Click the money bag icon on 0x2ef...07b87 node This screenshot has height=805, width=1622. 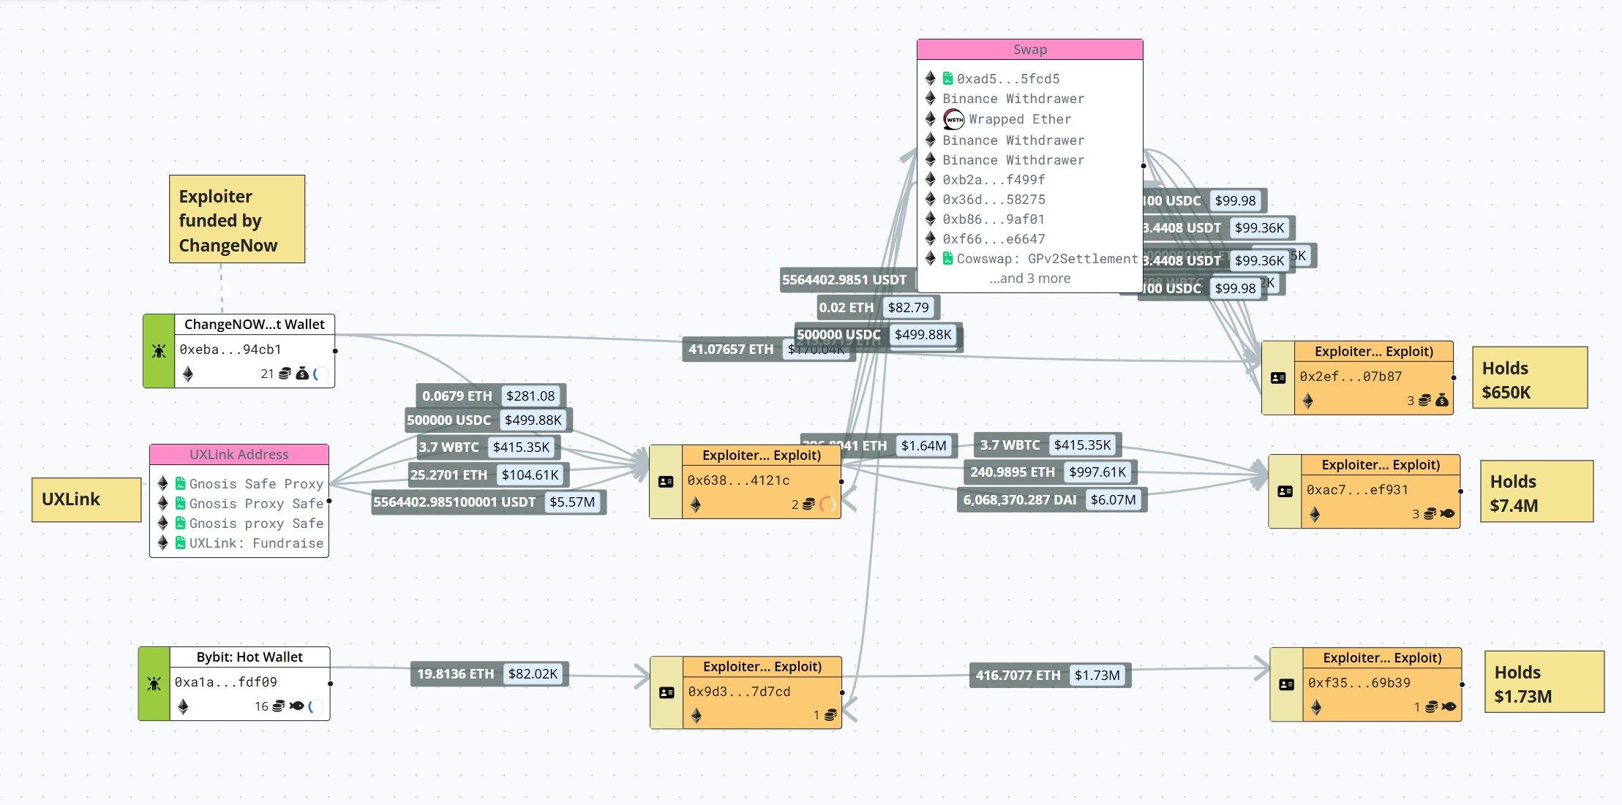[x=1441, y=400]
